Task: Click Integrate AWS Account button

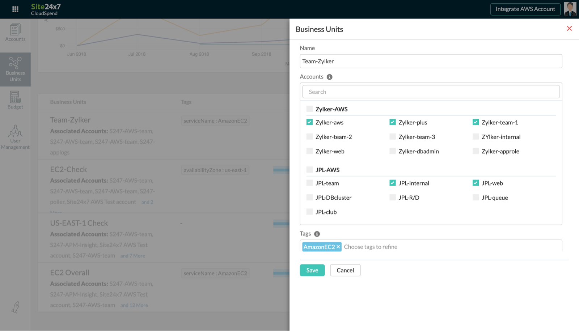Action: [x=525, y=9]
